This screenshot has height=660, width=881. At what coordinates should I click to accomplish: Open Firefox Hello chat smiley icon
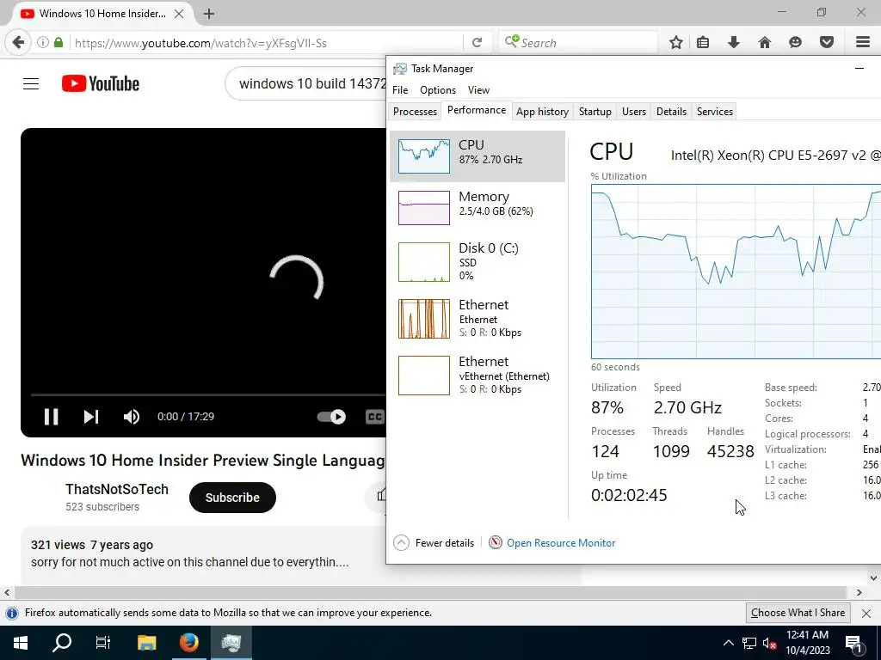click(796, 43)
